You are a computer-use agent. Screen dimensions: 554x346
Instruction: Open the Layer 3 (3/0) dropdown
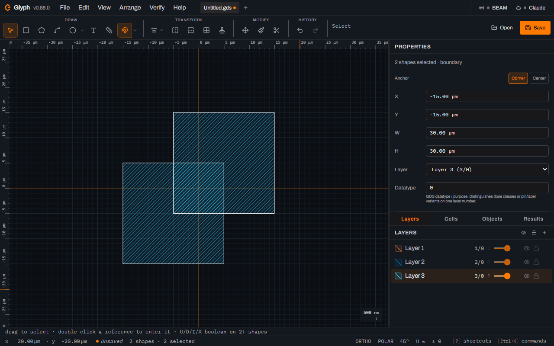pos(487,170)
